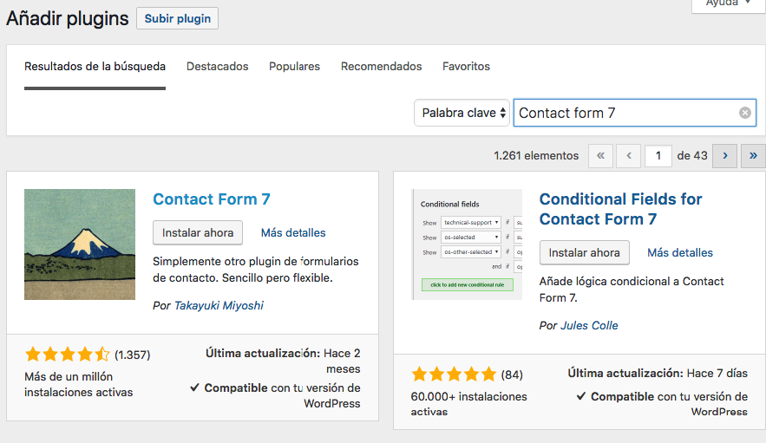Open Conditional Fields plugin thumbnail
Screen dimensions: 766x443
(467, 244)
